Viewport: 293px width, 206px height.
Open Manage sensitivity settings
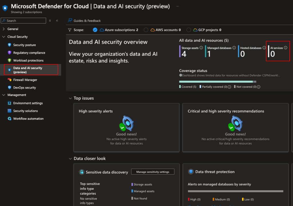153,171
